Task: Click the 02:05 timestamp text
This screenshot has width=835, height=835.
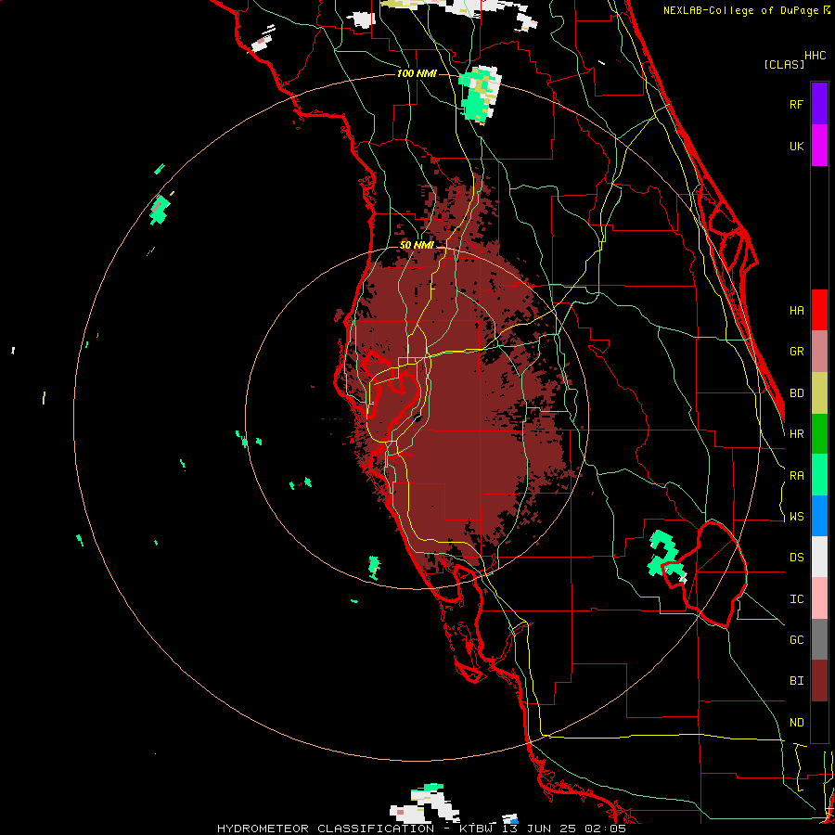Action: click(604, 829)
